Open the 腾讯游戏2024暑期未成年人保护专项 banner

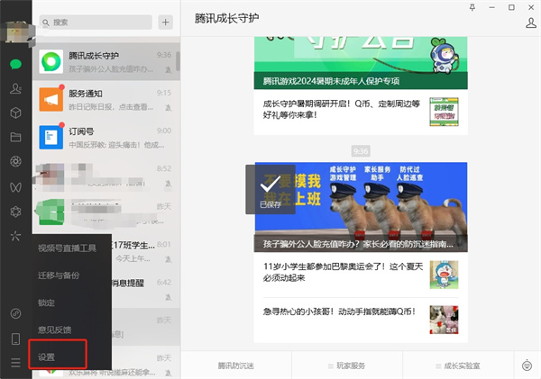coord(361,63)
